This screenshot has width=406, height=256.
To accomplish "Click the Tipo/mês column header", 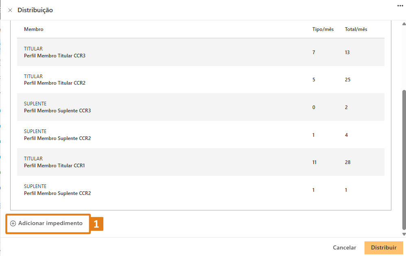I will (x=323, y=29).
